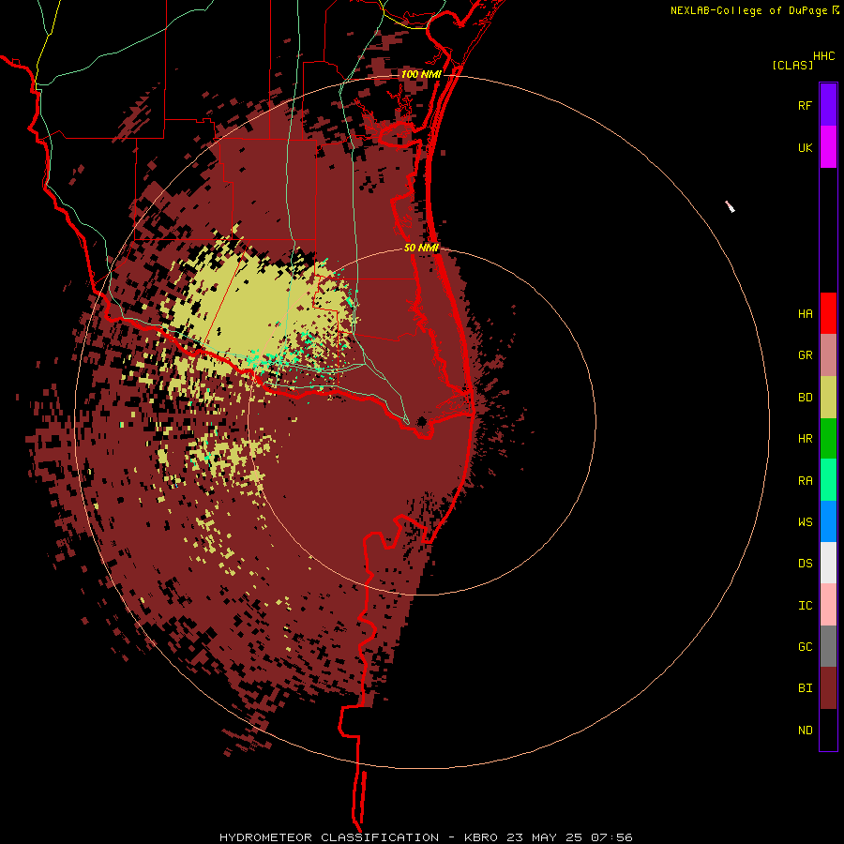844x844 pixels.
Task: Click the KBRO radar site dot
Action: coord(422,421)
